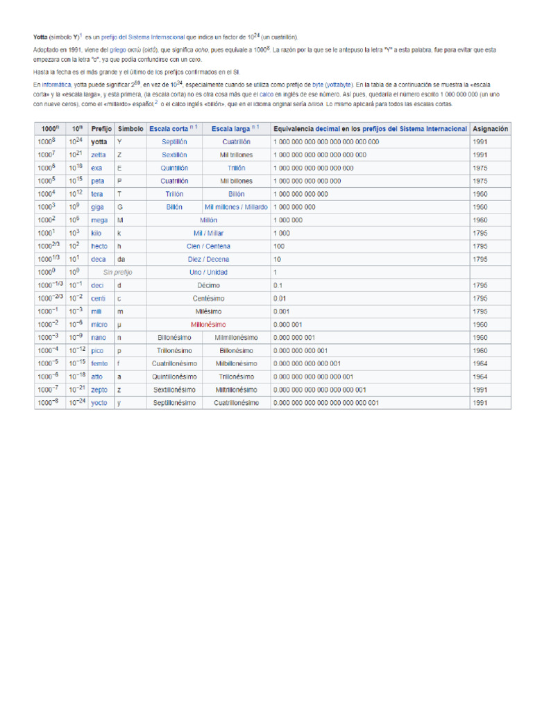
Task: Select the 'exa' prefix link
Action: click(x=96, y=168)
